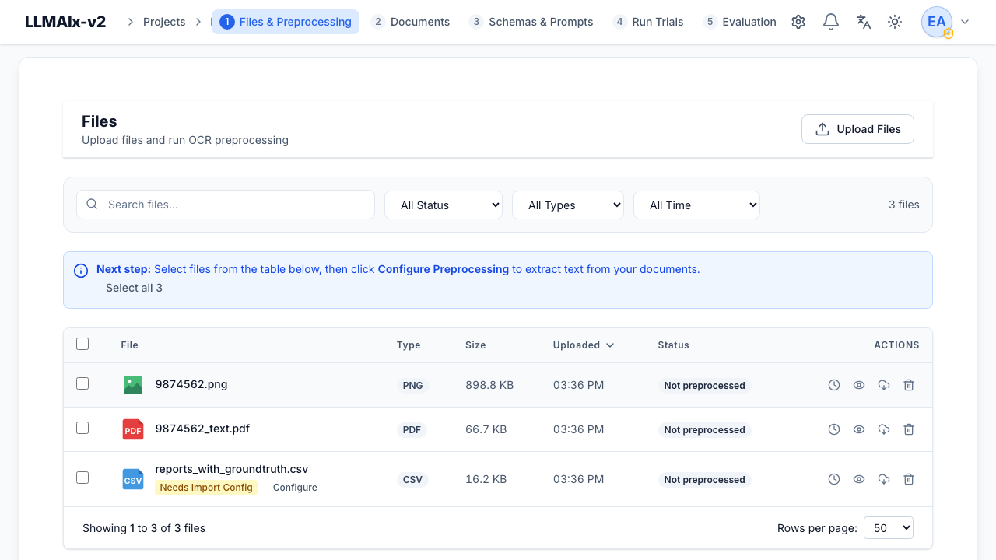Screen dimensions: 996x560
Task: Toggle light/dark theme sun icon
Action: click(x=896, y=22)
